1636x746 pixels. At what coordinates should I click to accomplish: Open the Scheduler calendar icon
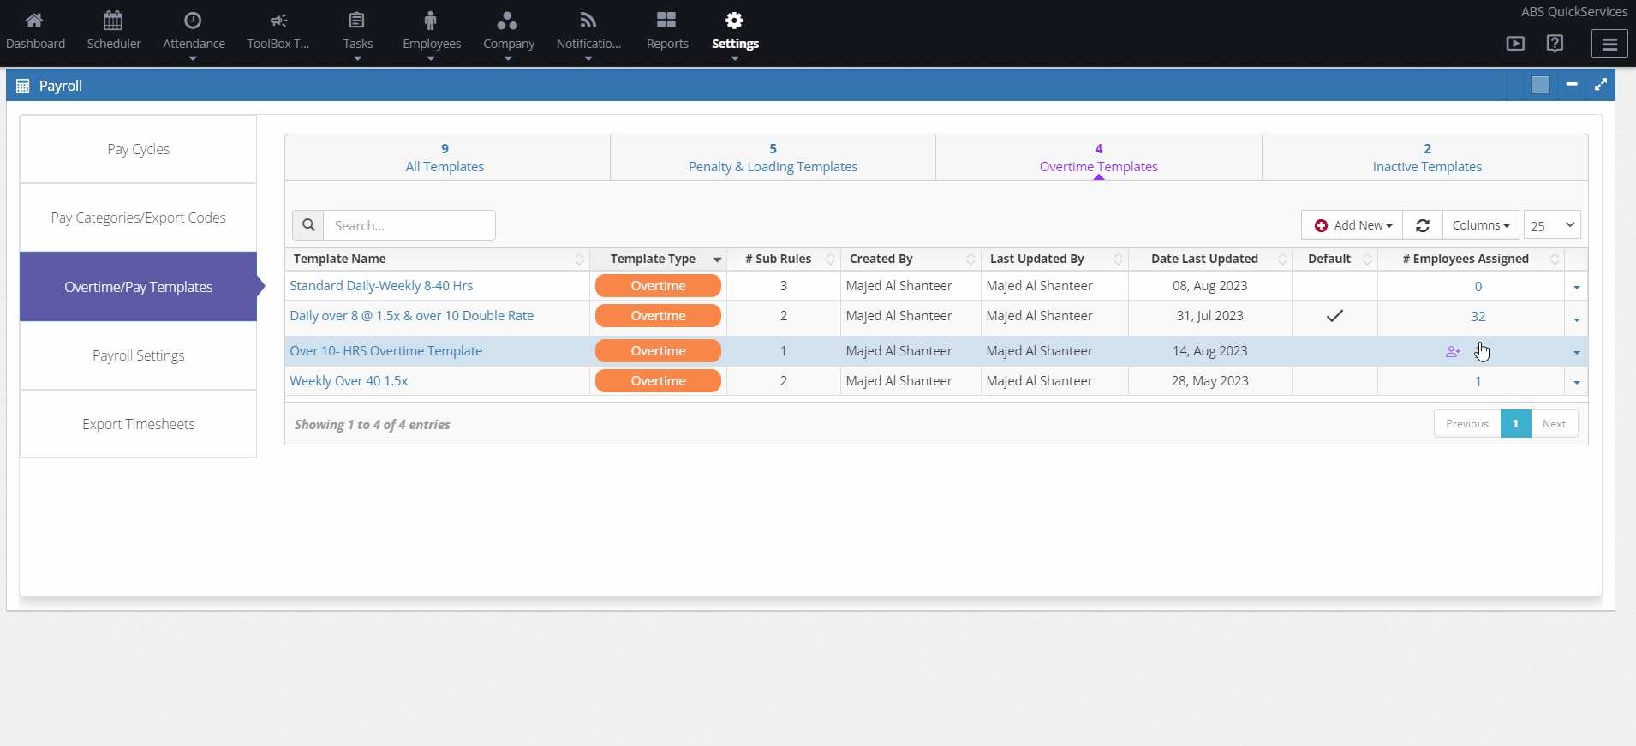[x=113, y=21]
